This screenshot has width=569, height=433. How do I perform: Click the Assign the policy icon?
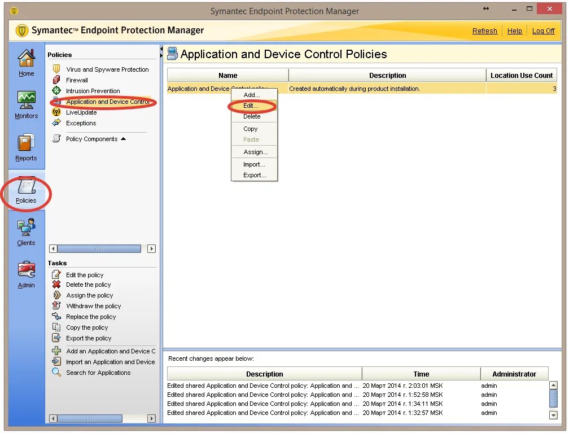56,295
